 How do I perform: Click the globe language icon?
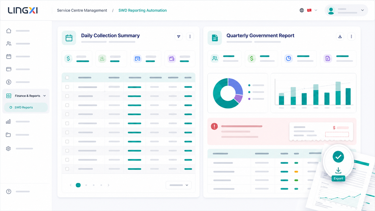pyautogui.click(x=302, y=10)
